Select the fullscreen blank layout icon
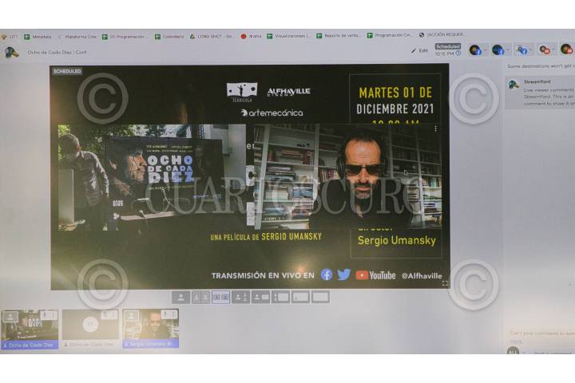 click(x=320, y=297)
